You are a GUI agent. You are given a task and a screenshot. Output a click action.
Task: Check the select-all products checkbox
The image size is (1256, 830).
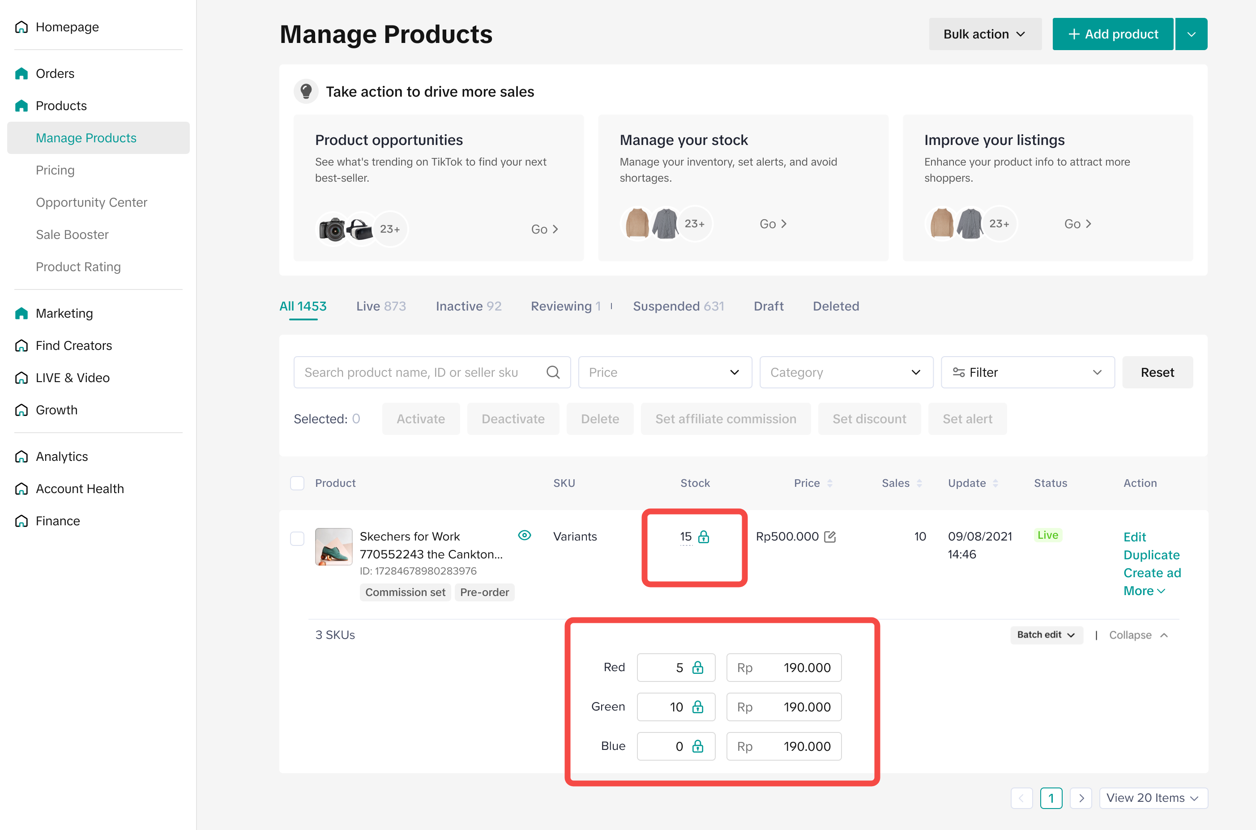click(x=297, y=483)
